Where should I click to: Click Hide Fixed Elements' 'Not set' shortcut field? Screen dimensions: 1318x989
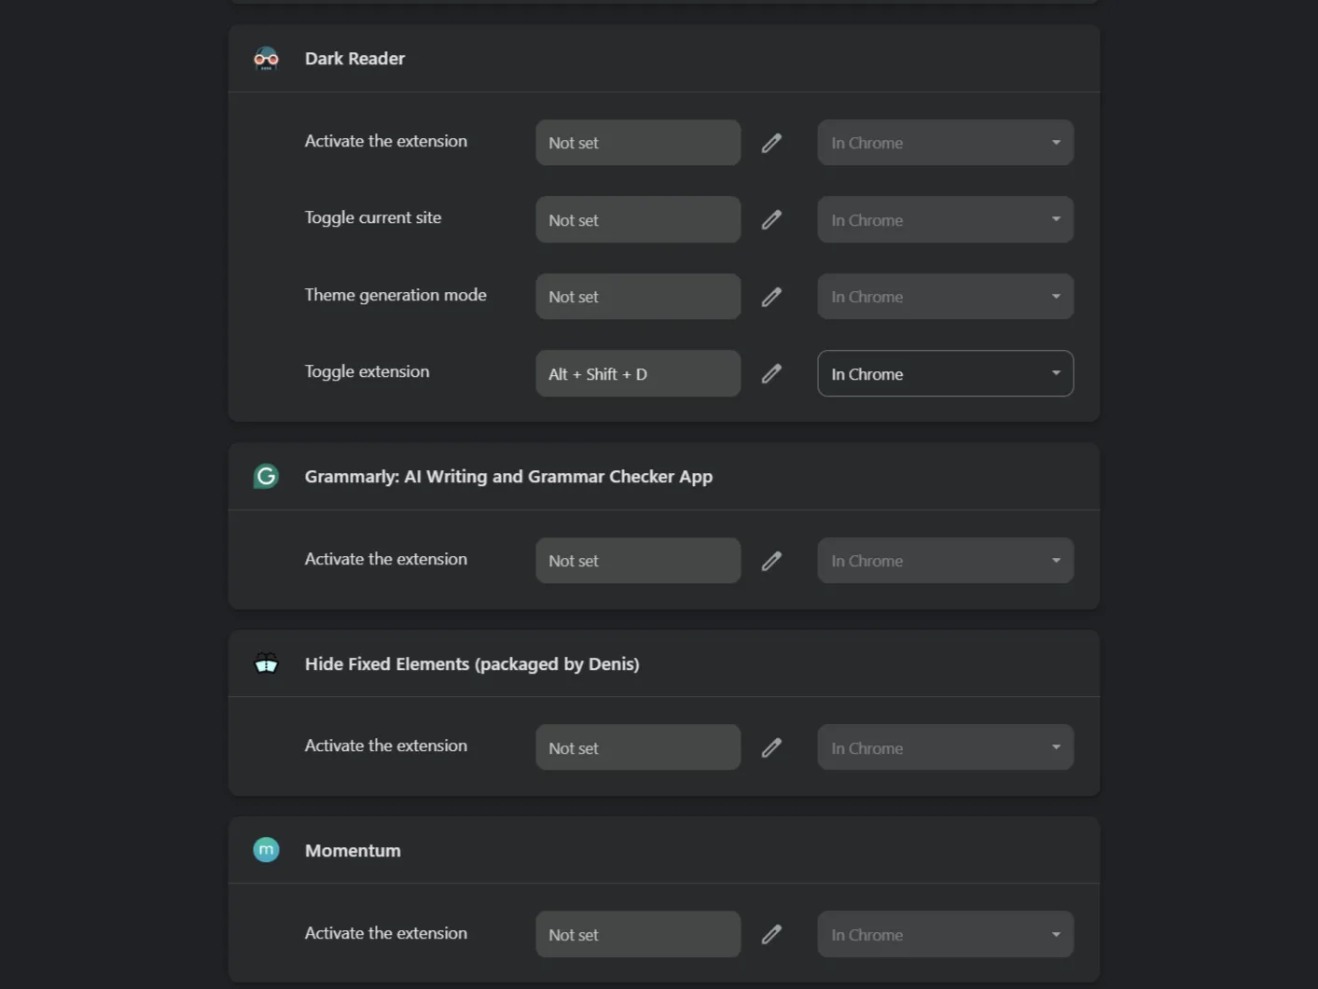coord(637,746)
